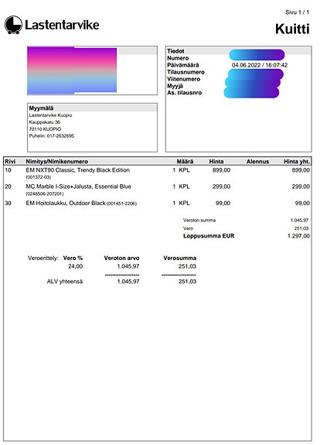Click the unit price 99,00 in Hinta column
The width and height of the screenshot is (327, 445).
click(223, 203)
